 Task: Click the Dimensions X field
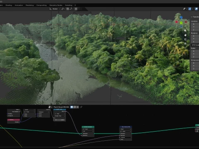(x=195, y=63)
